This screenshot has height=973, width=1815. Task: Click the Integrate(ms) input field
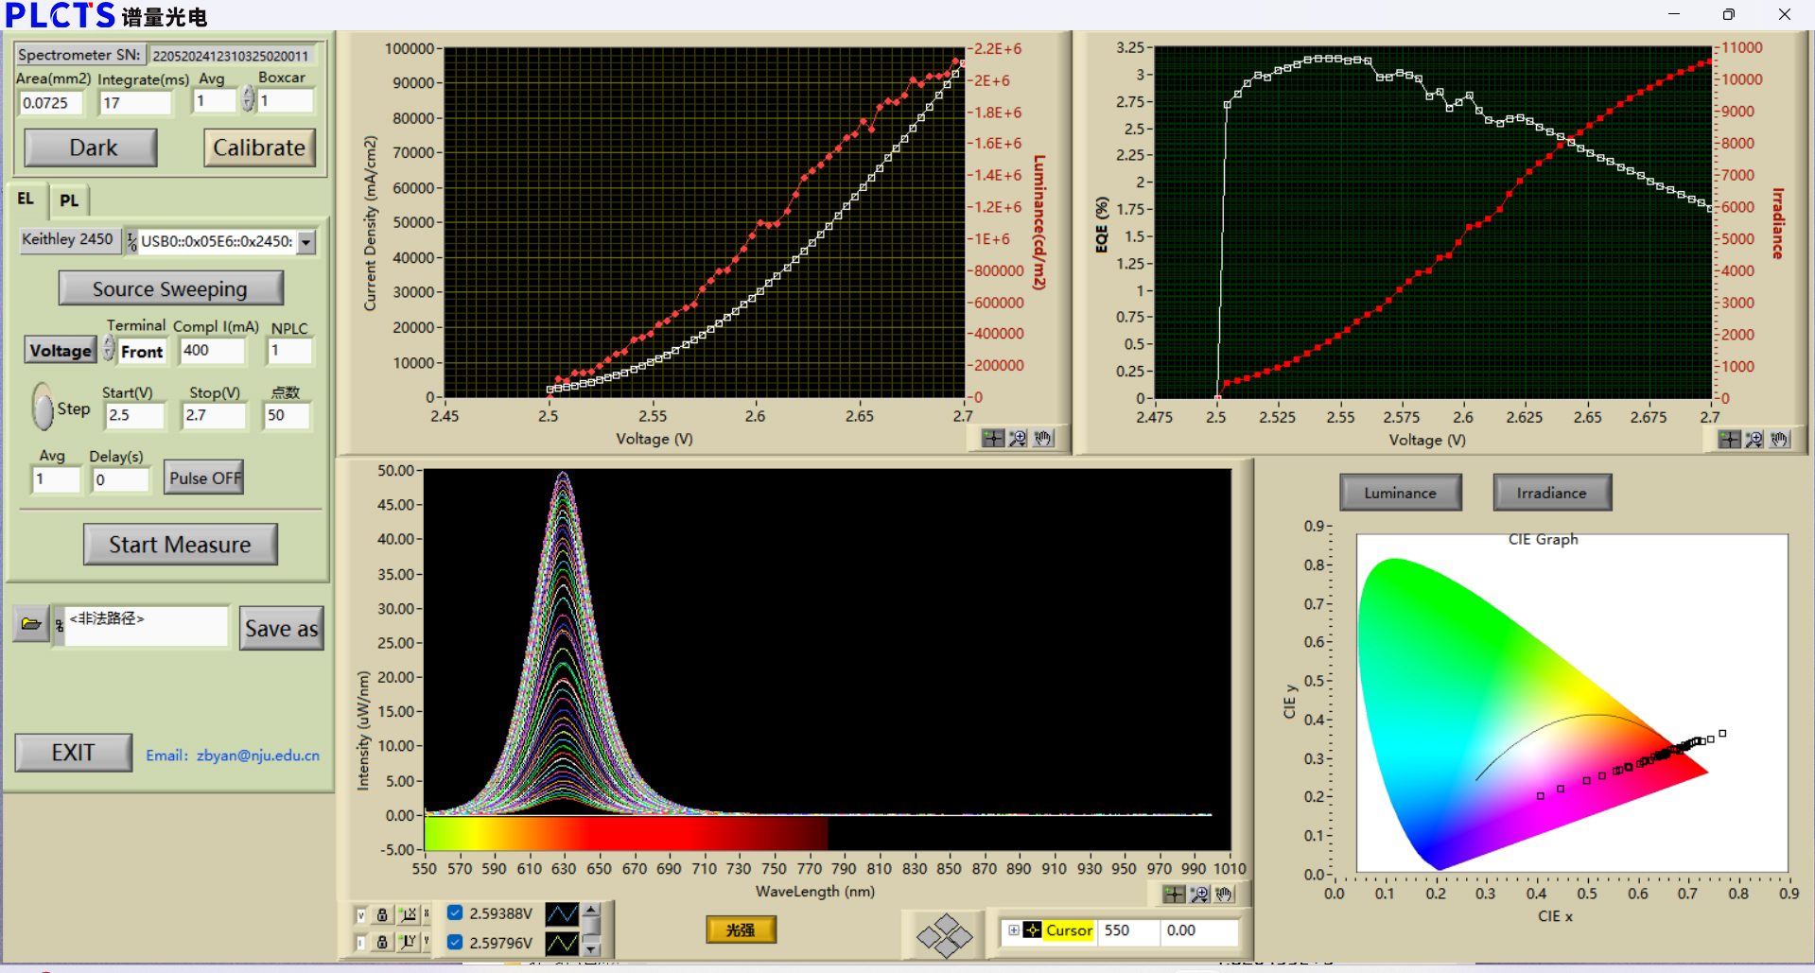[135, 103]
